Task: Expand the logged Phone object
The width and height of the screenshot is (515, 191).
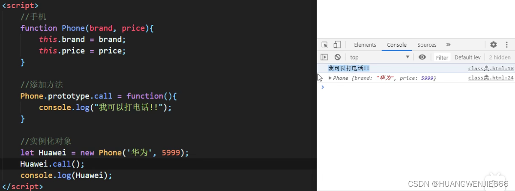Action: click(x=330, y=78)
